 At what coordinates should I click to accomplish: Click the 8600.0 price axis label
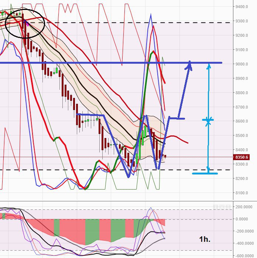pos(241,121)
